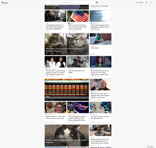The image size is (156, 148).
Task: Open comments on the July 4 stores story
Action: (x=75, y=31)
